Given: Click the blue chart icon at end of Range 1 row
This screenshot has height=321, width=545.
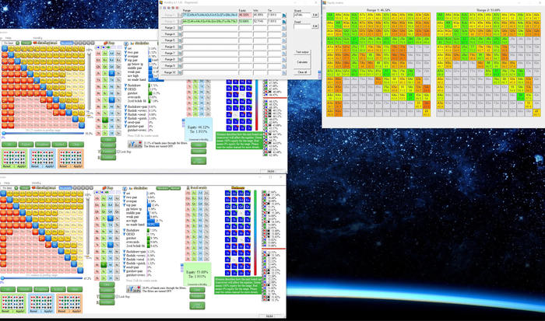Looking at the screenshot, I should pos(284,16).
